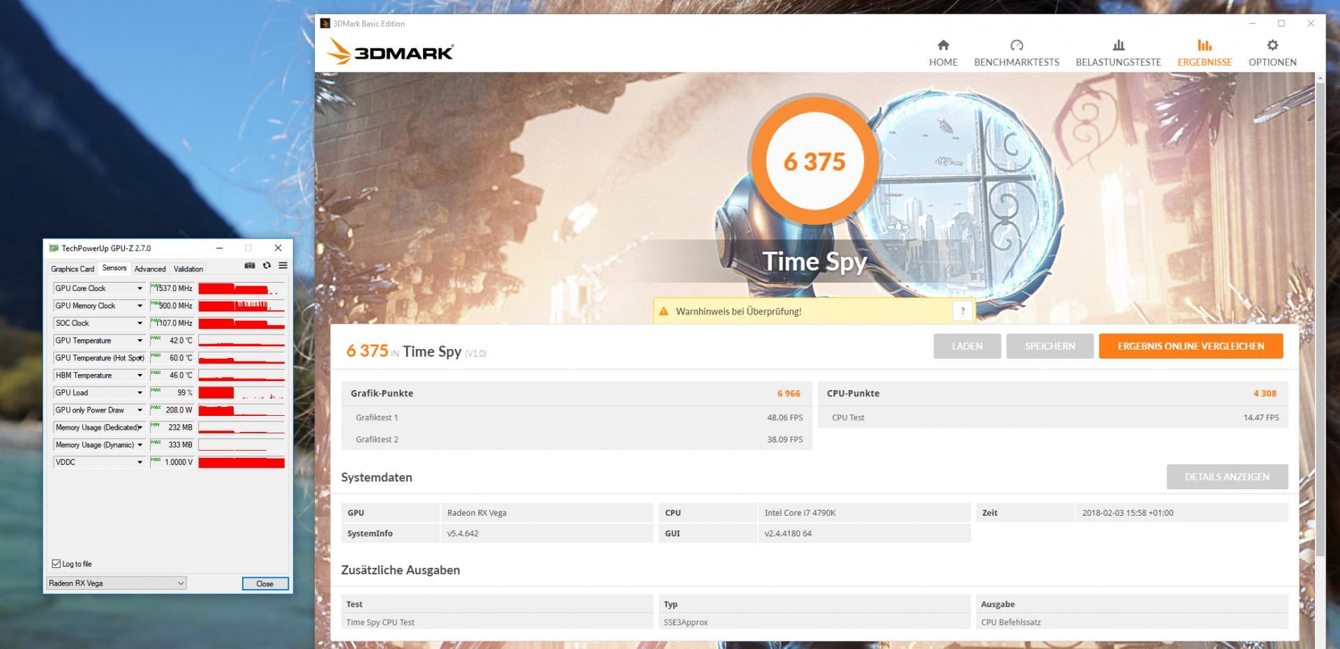Click GUI version v2.4.4180 64
Viewport: 1340px width, 649px height.
coord(788,534)
